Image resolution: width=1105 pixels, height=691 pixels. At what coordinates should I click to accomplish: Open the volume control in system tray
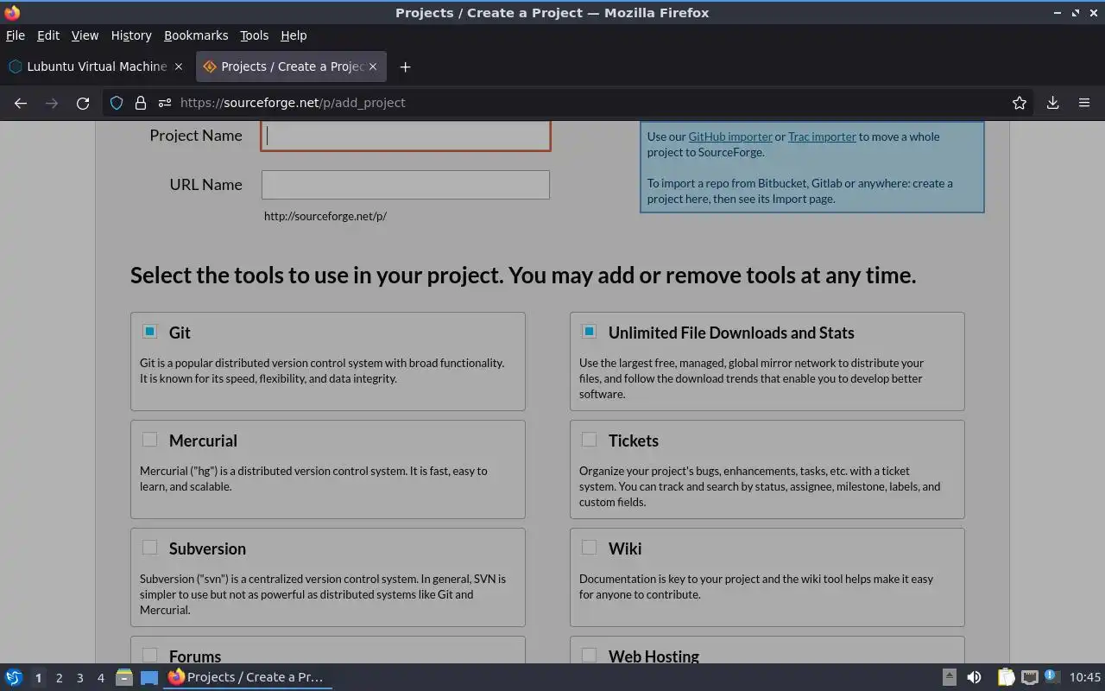click(x=974, y=677)
